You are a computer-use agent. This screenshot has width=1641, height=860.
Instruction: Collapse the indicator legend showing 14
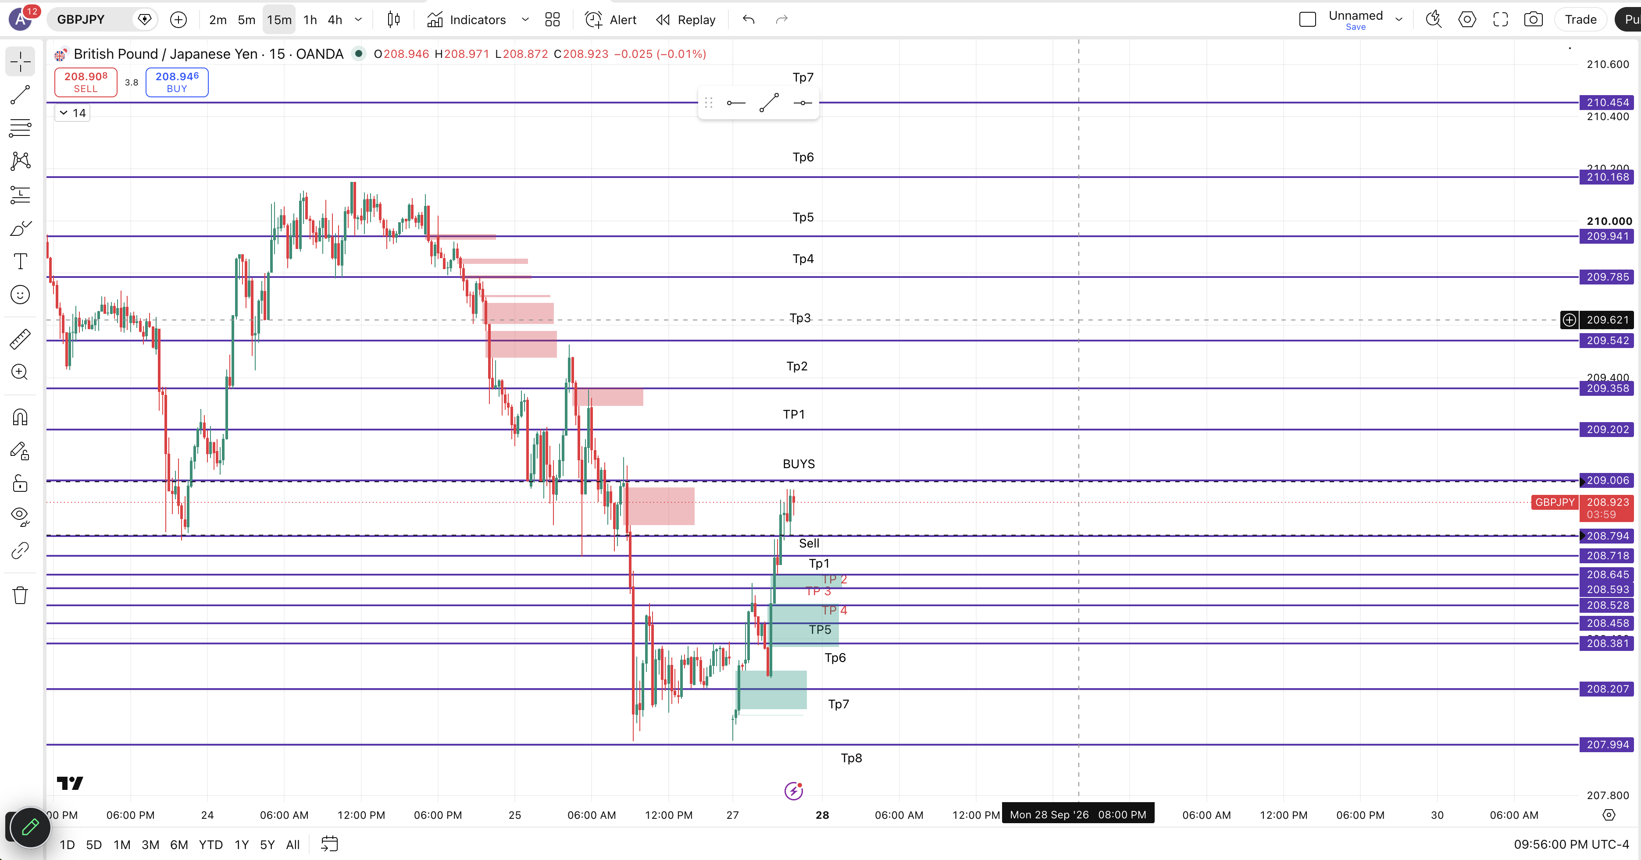(x=72, y=113)
